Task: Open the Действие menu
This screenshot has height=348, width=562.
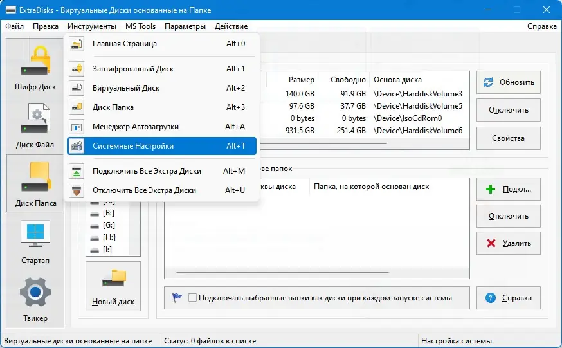Action: pos(231,26)
